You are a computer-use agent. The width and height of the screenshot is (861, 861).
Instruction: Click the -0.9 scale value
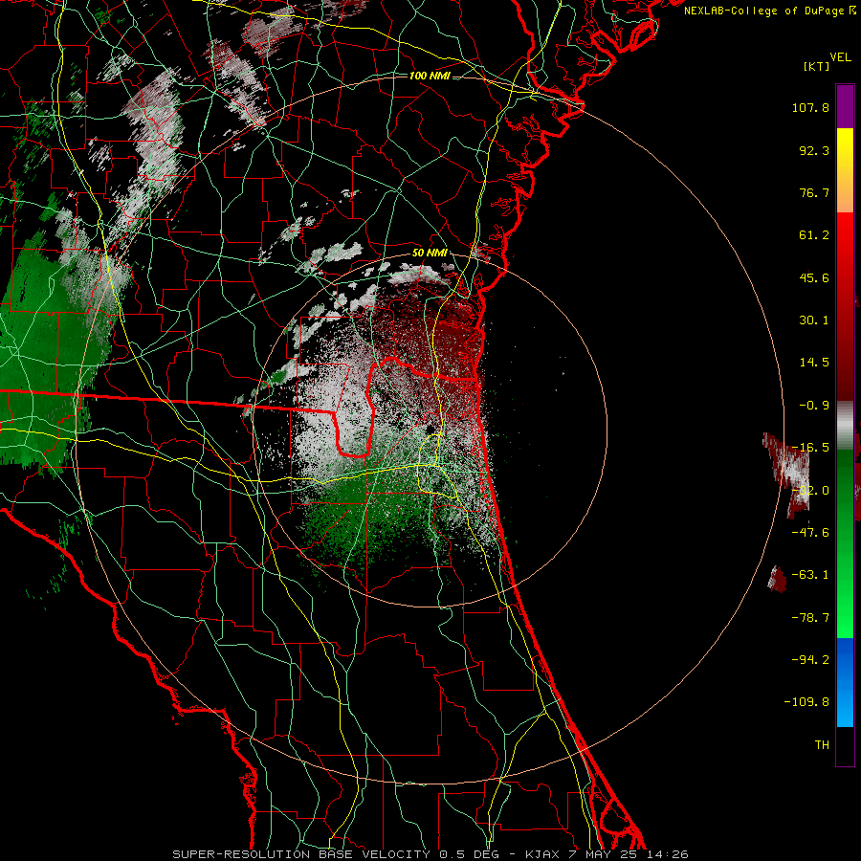click(x=814, y=406)
